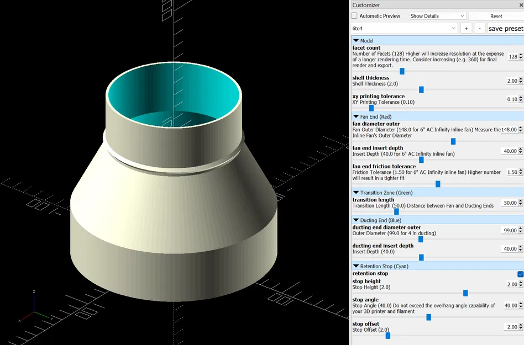Screen dimensions: 524x345
Task: Remove the current preset with the minus button
Action: click(x=479, y=28)
